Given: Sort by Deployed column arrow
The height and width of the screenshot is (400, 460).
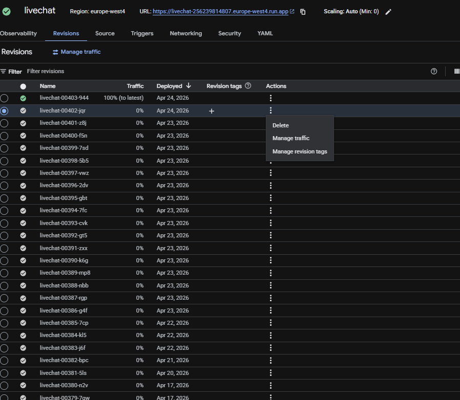Looking at the screenshot, I should point(189,85).
